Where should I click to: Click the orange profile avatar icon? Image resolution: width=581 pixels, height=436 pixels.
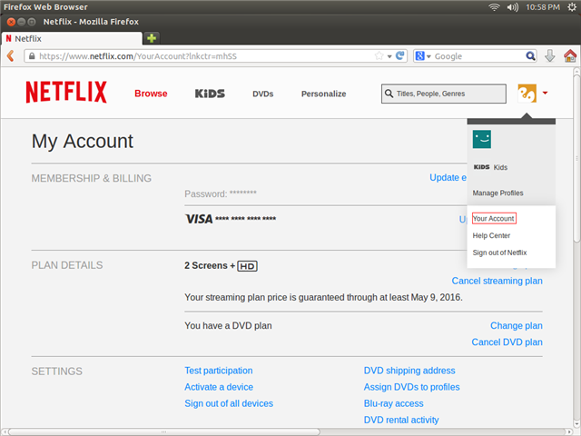527,94
